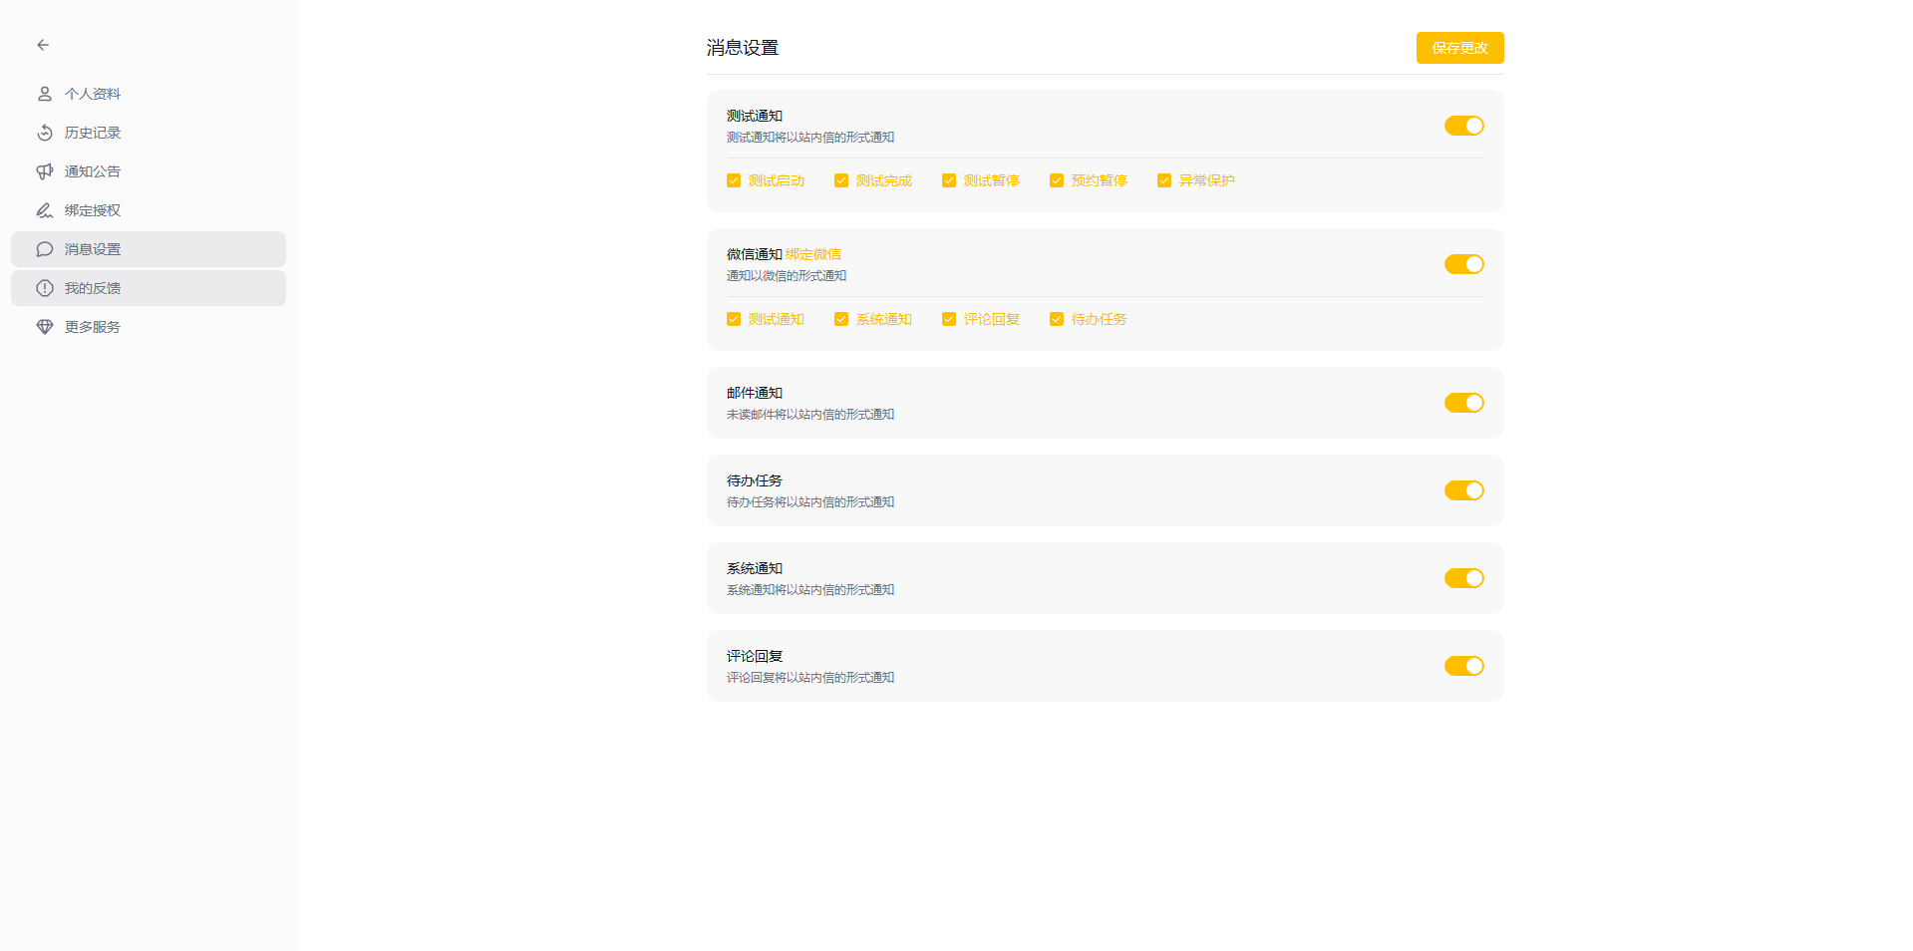Uncheck the 预约暂停 checkbox
This screenshot has height=951, width=1913.
pyautogui.click(x=1057, y=180)
